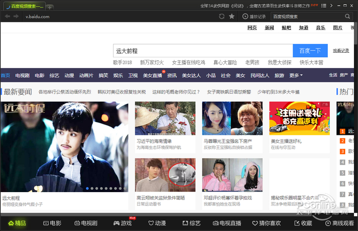
Task: Open 揭秘娱乐圈明星不合内幕 article
Action: click(x=295, y=198)
